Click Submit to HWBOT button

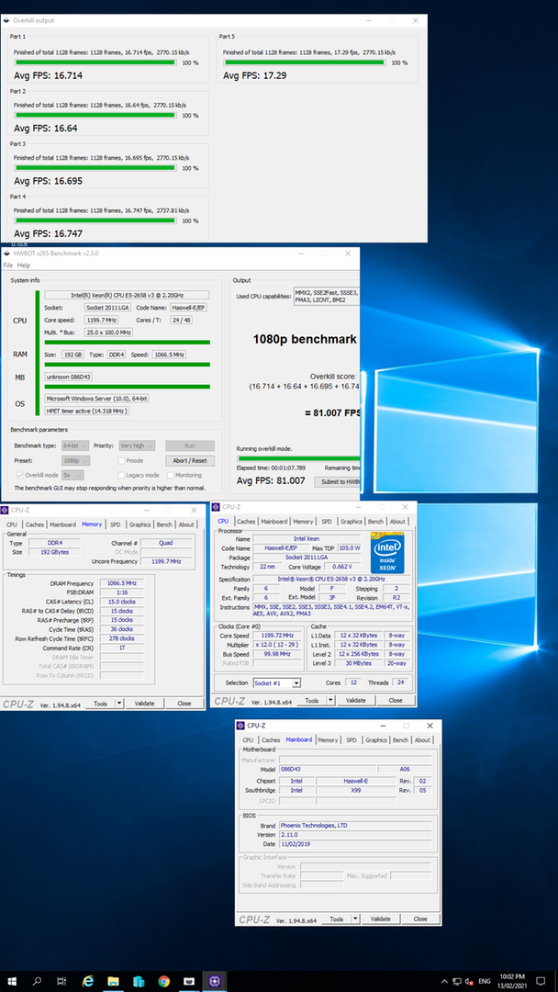pyautogui.click(x=338, y=481)
